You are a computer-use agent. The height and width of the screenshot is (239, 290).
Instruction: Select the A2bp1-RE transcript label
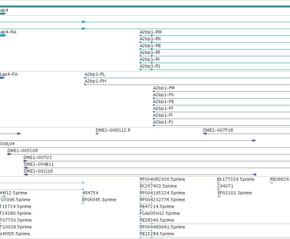tap(150, 46)
